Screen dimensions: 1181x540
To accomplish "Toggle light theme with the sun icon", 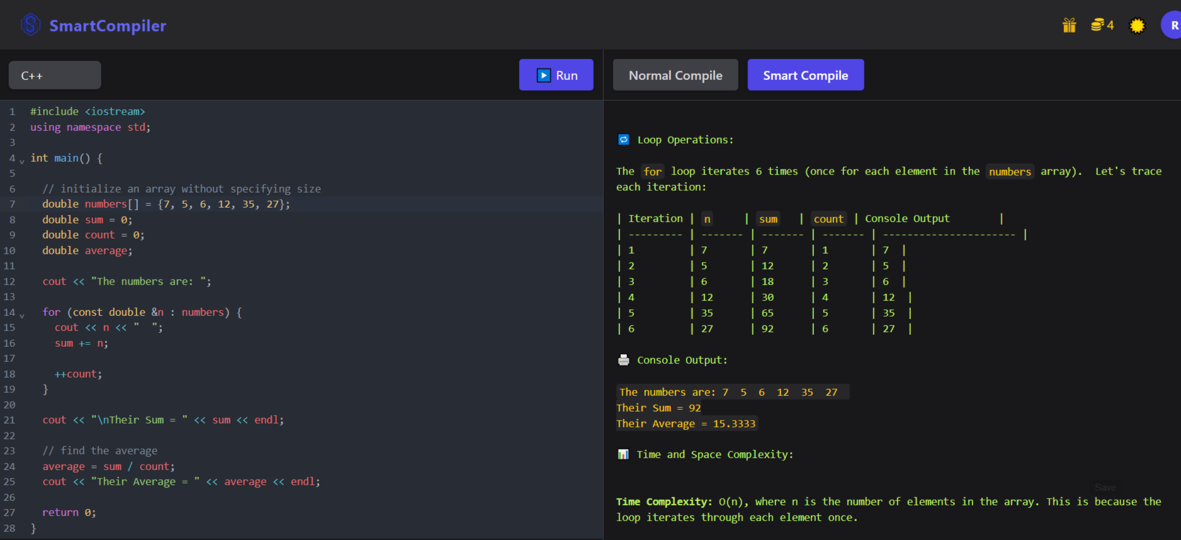I will coord(1137,26).
